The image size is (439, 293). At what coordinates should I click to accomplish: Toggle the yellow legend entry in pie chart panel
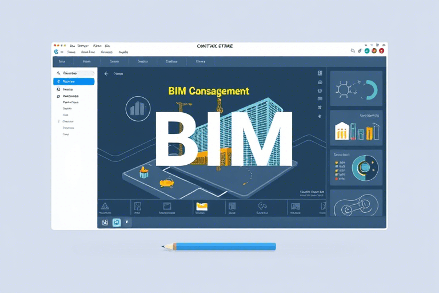coord(336,170)
